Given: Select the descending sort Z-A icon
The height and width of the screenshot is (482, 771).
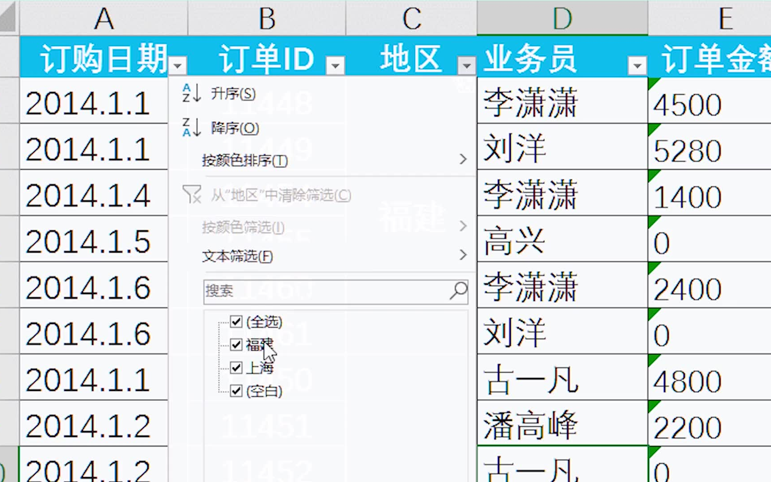Looking at the screenshot, I should [x=191, y=128].
